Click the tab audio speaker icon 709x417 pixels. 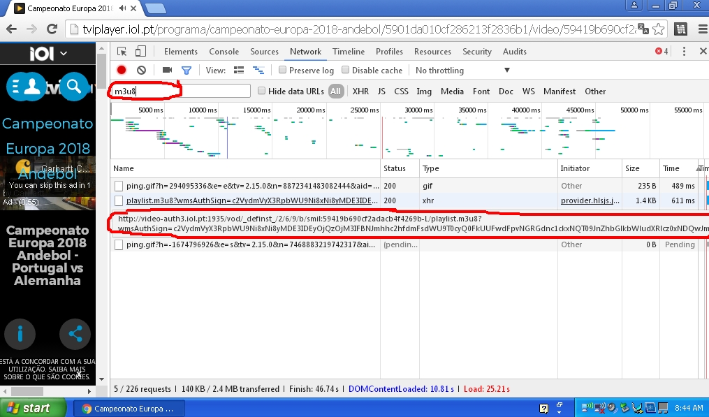122,8
